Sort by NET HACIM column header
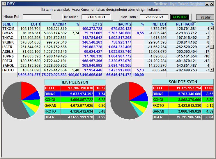The height and width of the screenshot is (159, 216). pyautogui.click(x=182, y=24)
